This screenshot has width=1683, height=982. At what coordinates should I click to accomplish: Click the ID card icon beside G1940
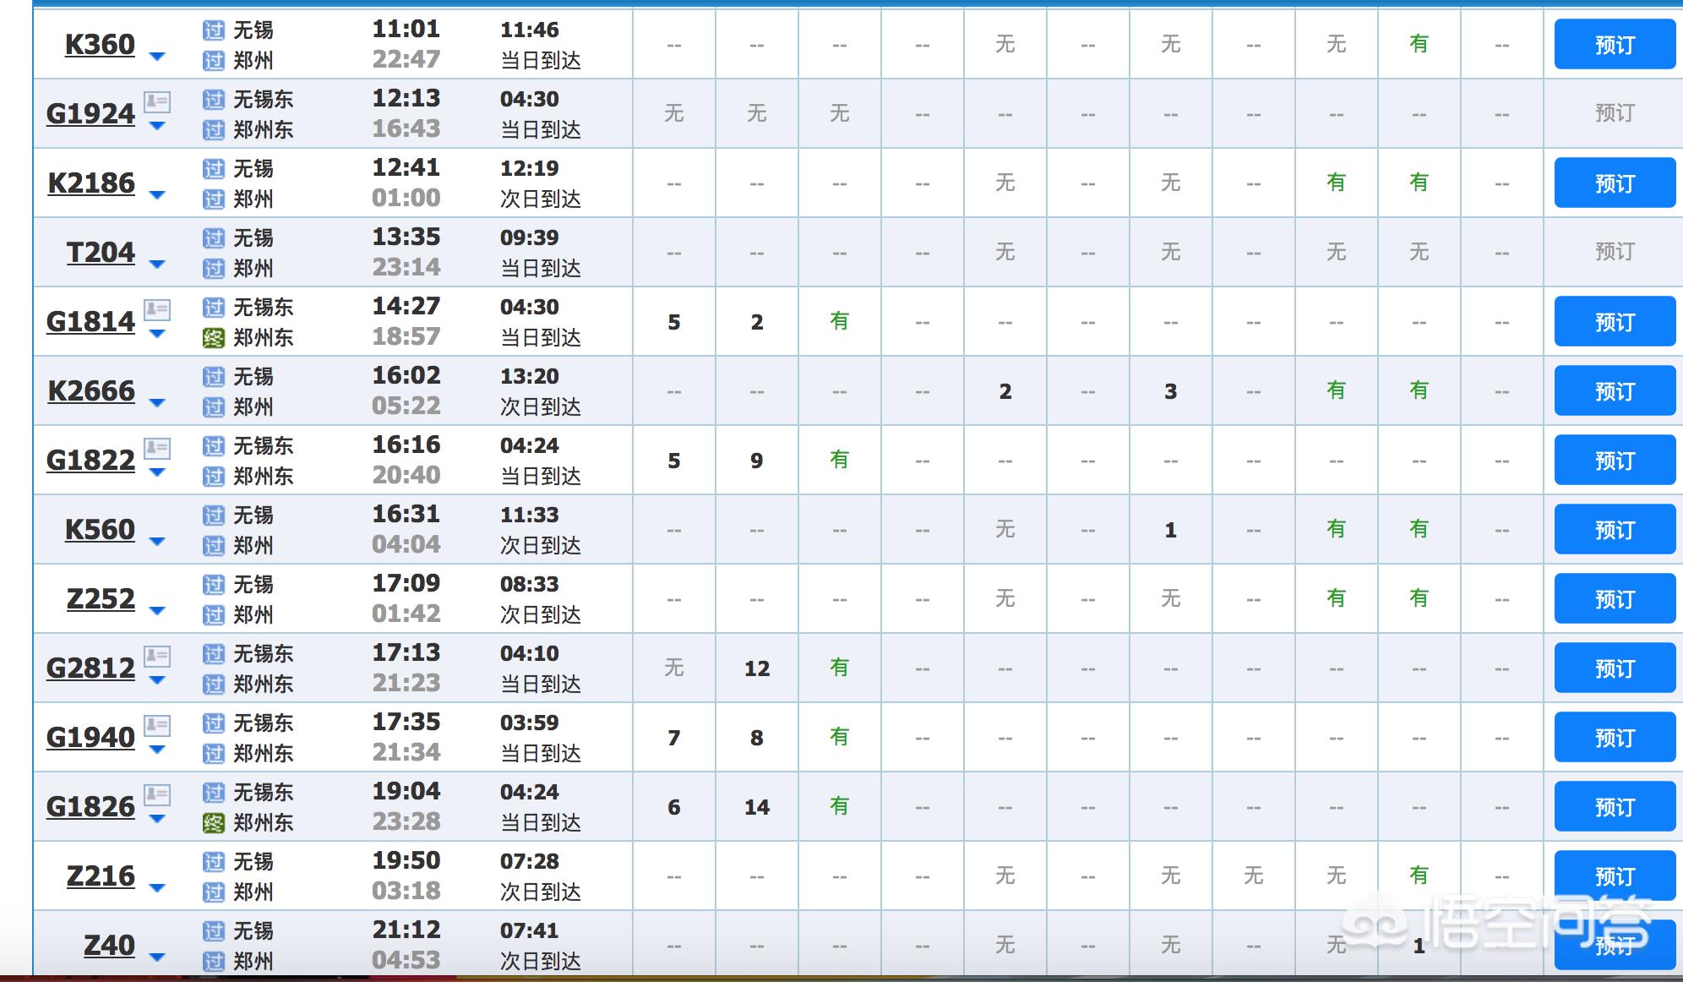click(157, 726)
